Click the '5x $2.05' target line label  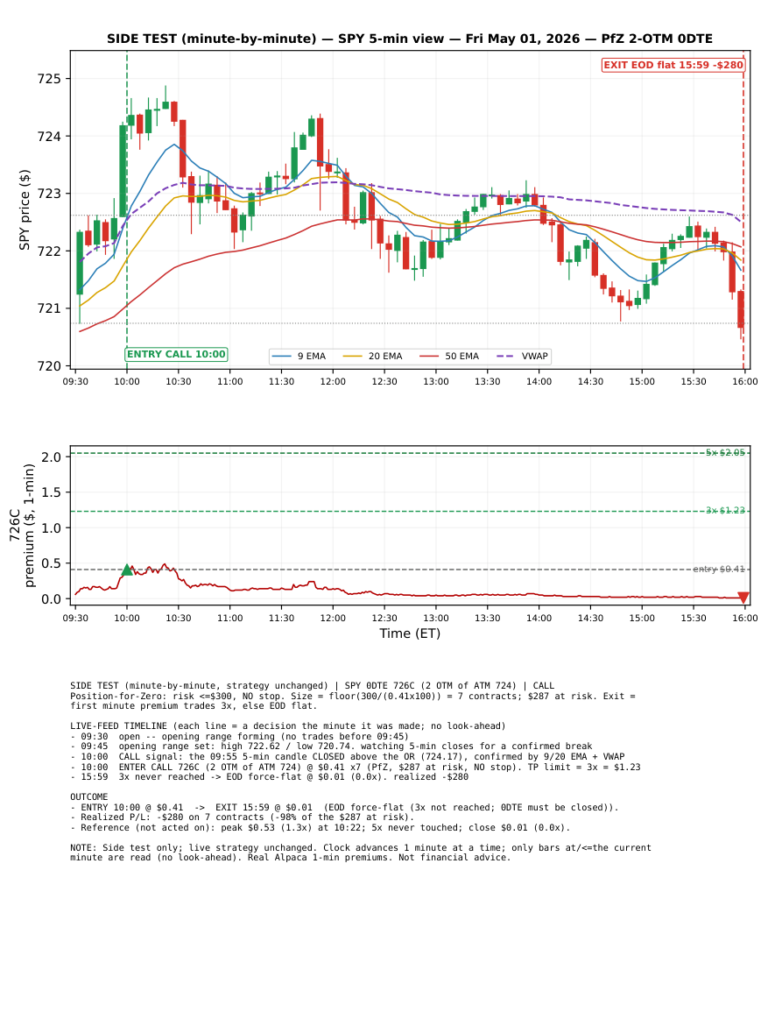tap(725, 452)
